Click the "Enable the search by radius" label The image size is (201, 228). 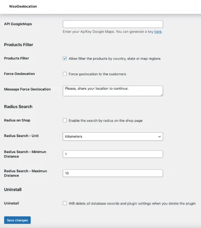pyautogui.click(x=105, y=121)
